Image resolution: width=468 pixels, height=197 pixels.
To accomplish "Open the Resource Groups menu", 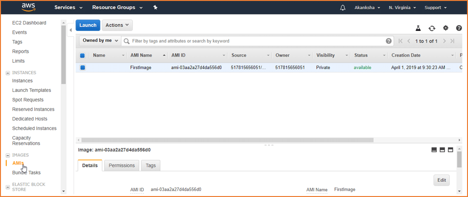I will [117, 8].
